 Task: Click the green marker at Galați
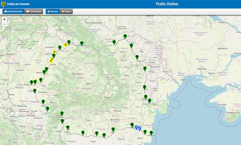[146, 97]
